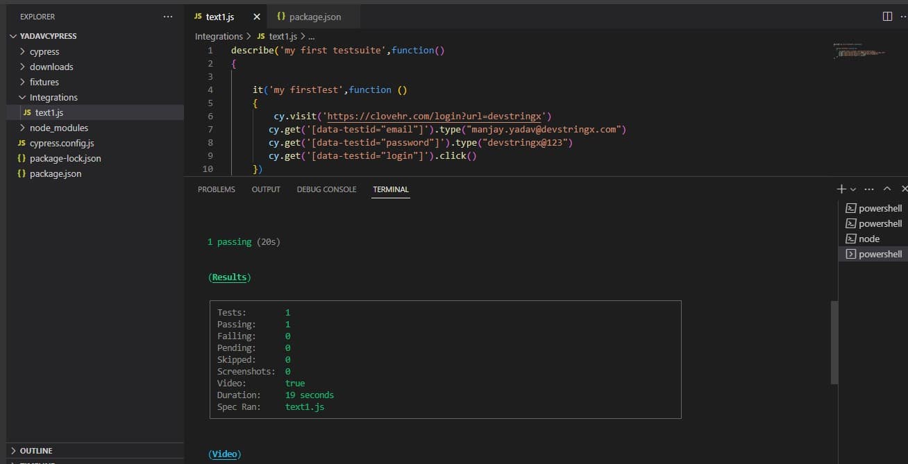The height and width of the screenshot is (464, 908).
Task: Click the braces icon of package.json in tree
Action: point(22,173)
